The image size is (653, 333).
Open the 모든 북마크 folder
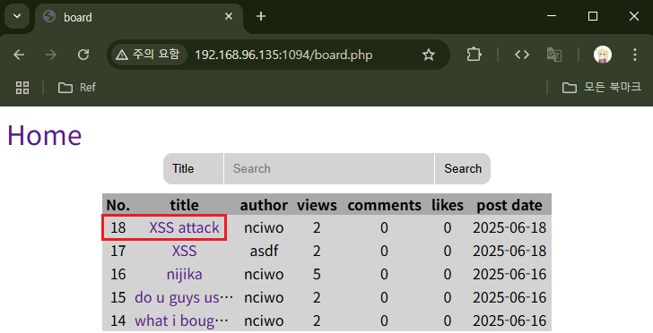601,88
